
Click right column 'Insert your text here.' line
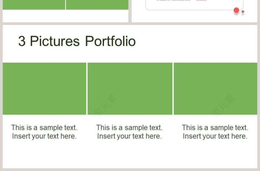coord(215,136)
